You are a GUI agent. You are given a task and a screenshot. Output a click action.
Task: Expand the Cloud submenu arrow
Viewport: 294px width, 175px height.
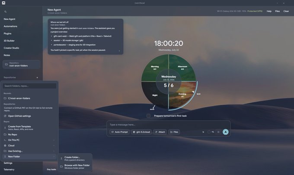54,145
